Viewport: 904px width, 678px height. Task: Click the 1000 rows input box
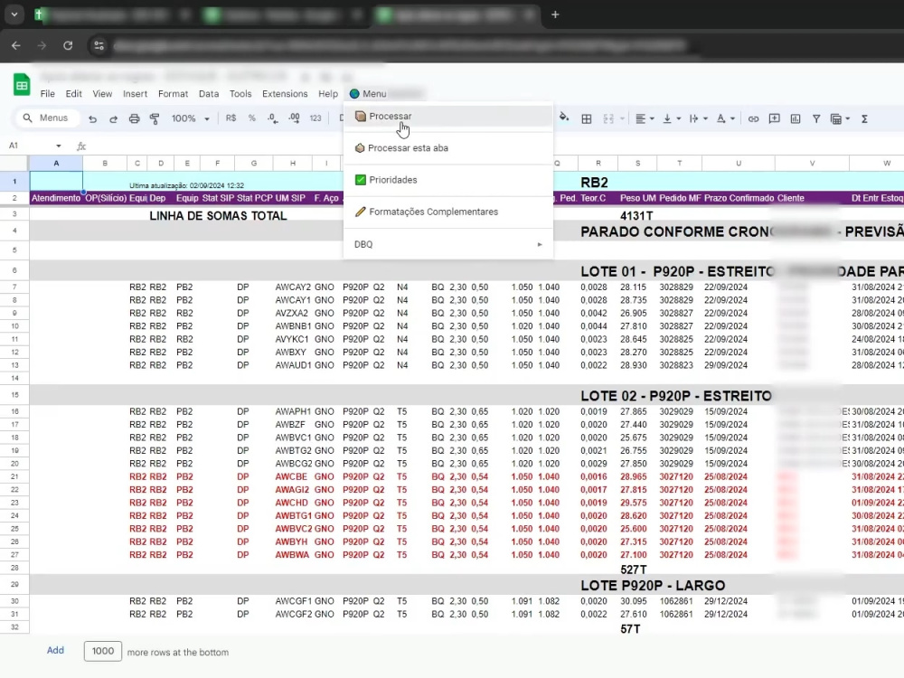tap(103, 651)
